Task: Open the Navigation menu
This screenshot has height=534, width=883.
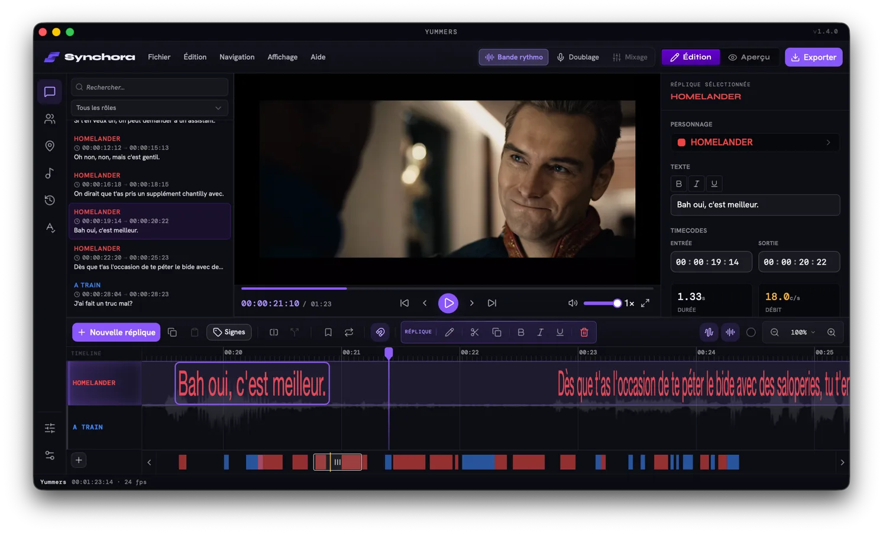Action: click(x=237, y=57)
